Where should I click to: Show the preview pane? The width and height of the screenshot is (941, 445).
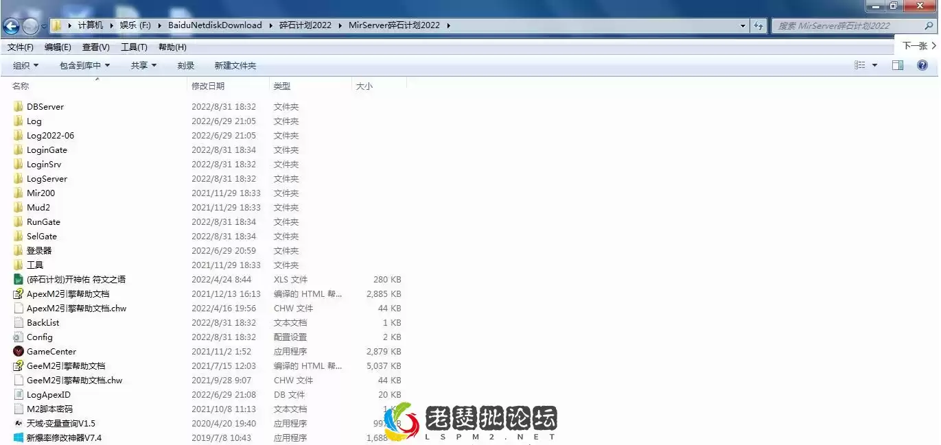(897, 65)
